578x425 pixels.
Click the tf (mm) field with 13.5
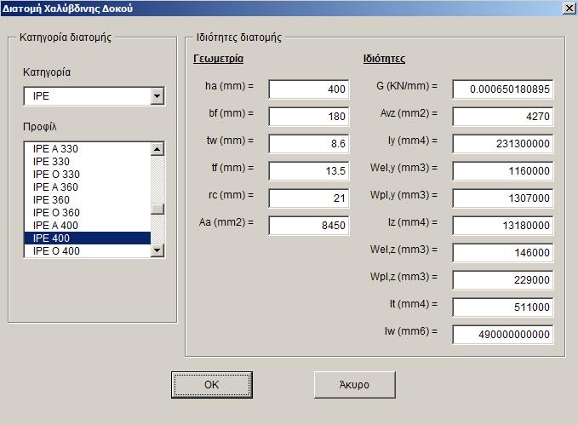tap(309, 171)
